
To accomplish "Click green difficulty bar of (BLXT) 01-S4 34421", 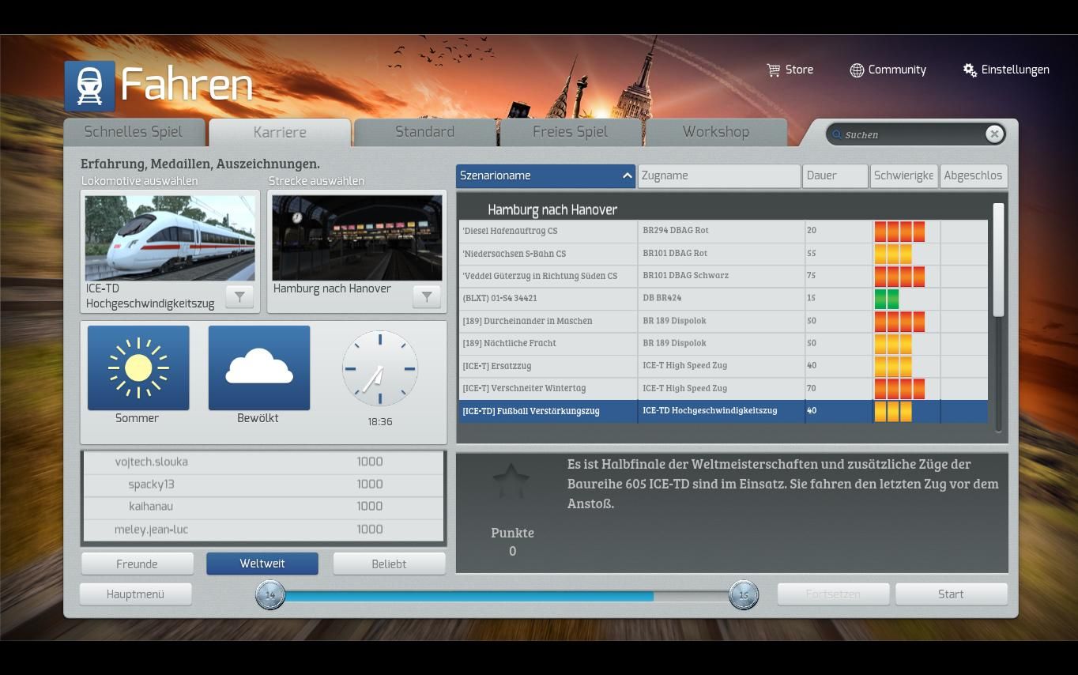I will 887,299.
